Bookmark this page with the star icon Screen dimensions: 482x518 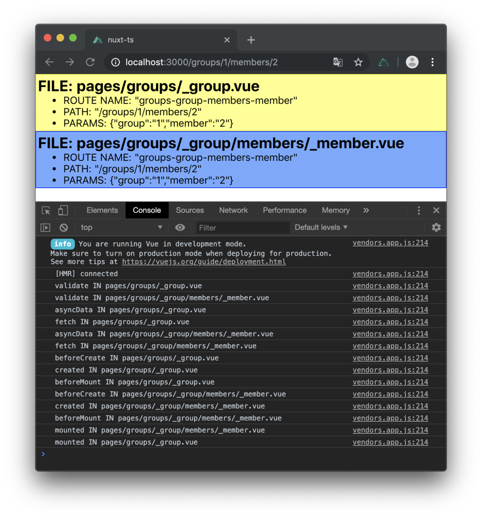click(x=358, y=62)
